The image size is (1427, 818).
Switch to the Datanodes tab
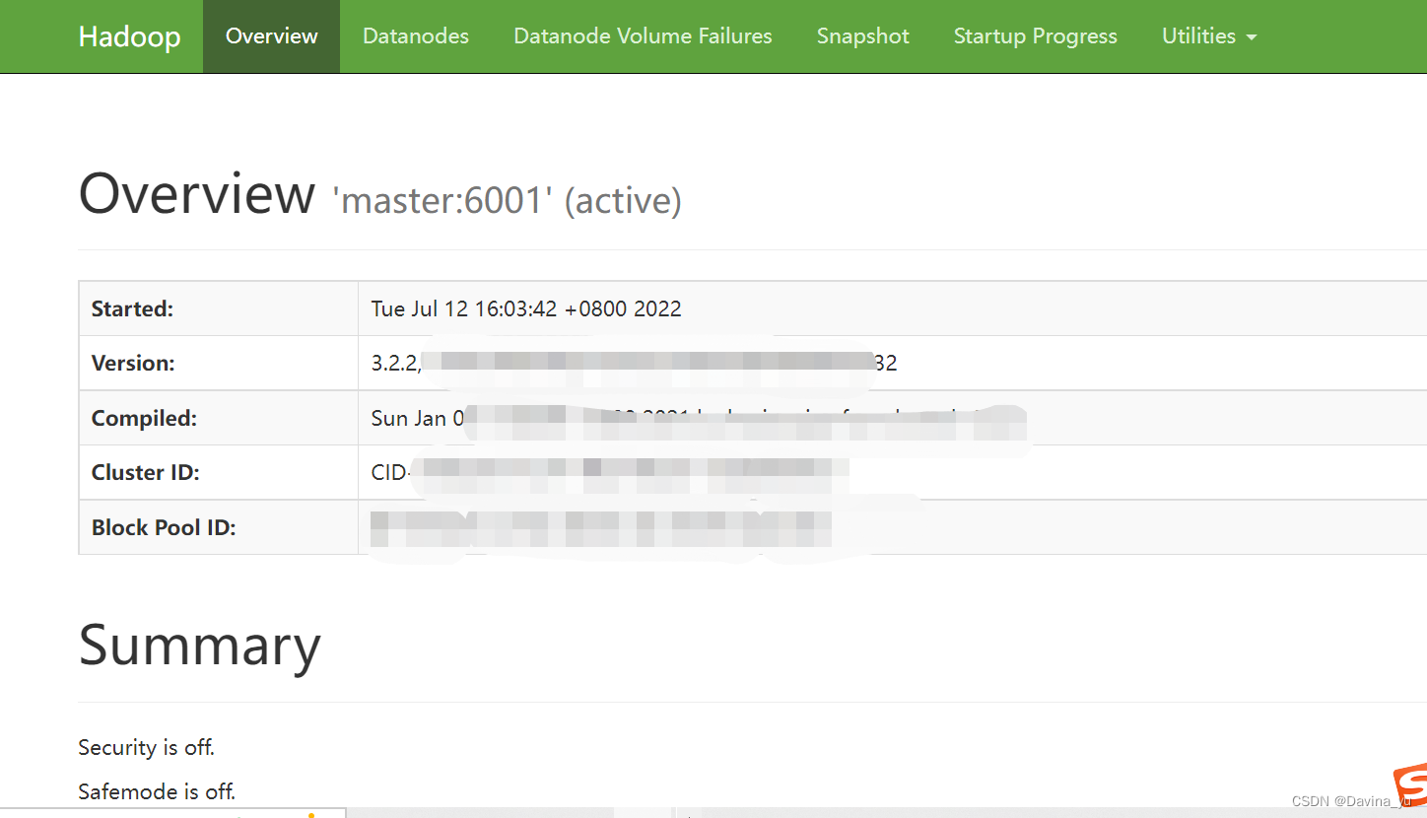[x=416, y=36]
